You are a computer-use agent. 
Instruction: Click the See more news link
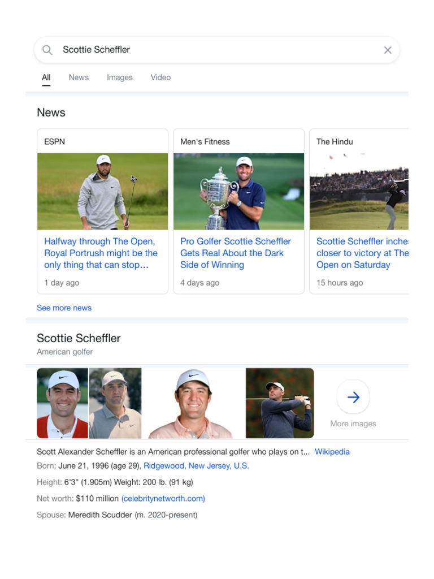coord(64,308)
